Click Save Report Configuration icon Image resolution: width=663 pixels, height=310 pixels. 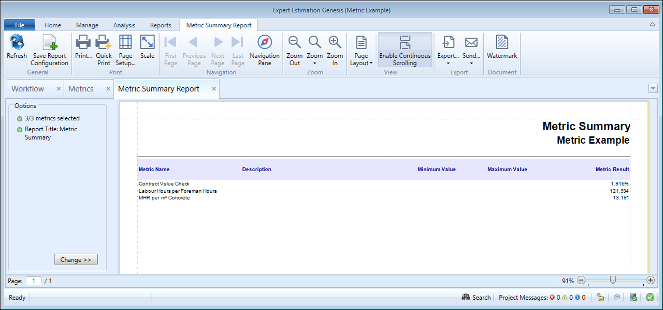coord(49,43)
